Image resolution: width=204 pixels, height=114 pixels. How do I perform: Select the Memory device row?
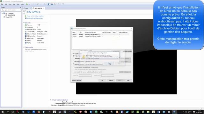point(36,25)
